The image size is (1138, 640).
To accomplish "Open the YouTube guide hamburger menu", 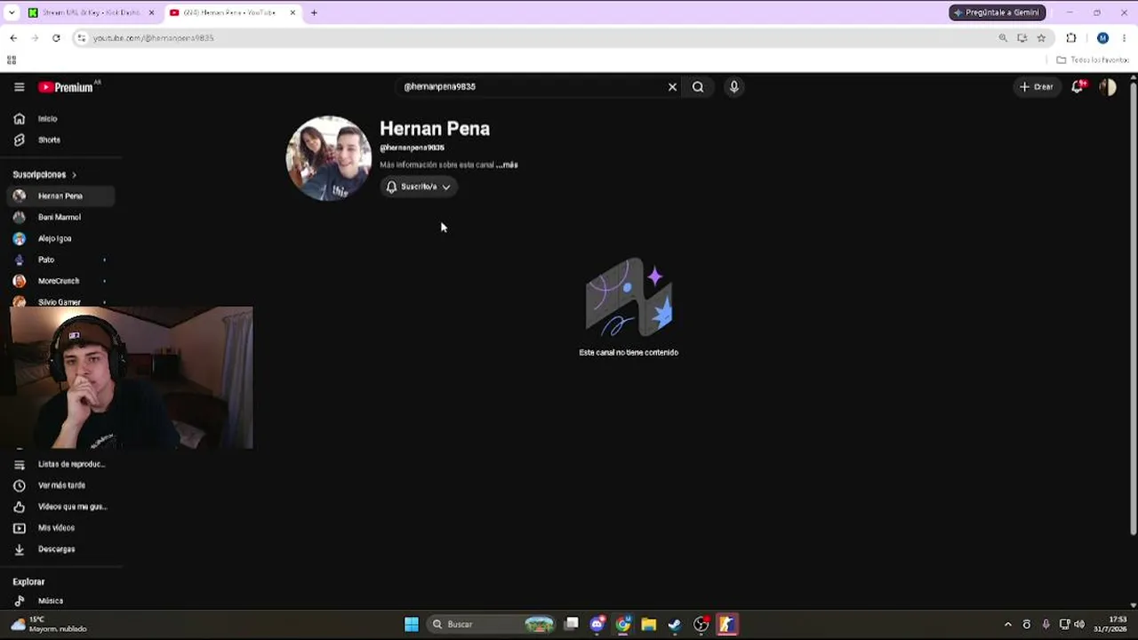I will coord(19,87).
